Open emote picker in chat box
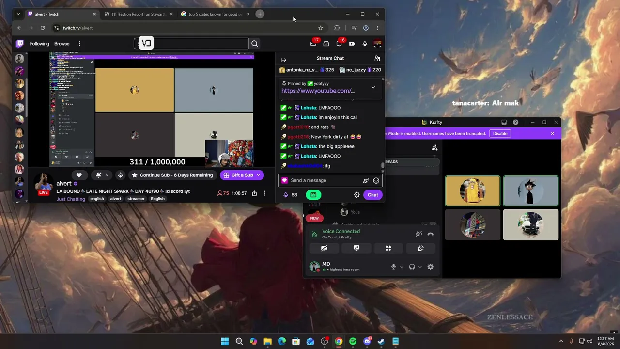Image resolution: width=620 pixels, height=349 pixels. (x=376, y=180)
